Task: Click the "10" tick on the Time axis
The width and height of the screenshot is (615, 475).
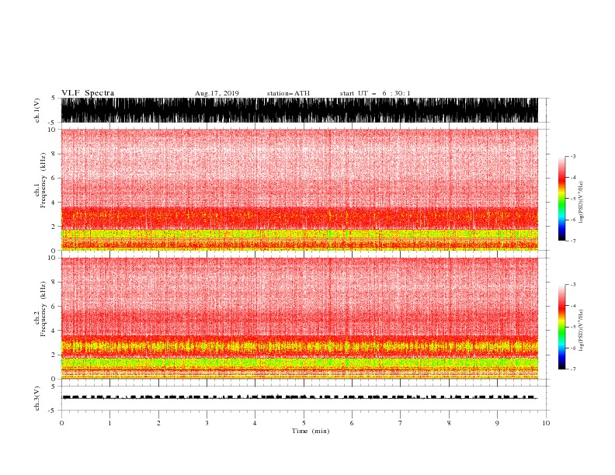Action: [546, 423]
